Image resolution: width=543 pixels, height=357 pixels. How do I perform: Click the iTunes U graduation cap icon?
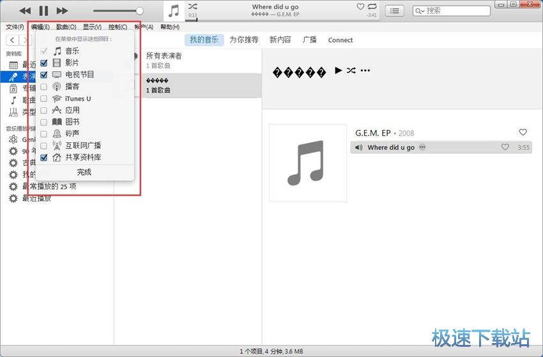[x=57, y=99]
